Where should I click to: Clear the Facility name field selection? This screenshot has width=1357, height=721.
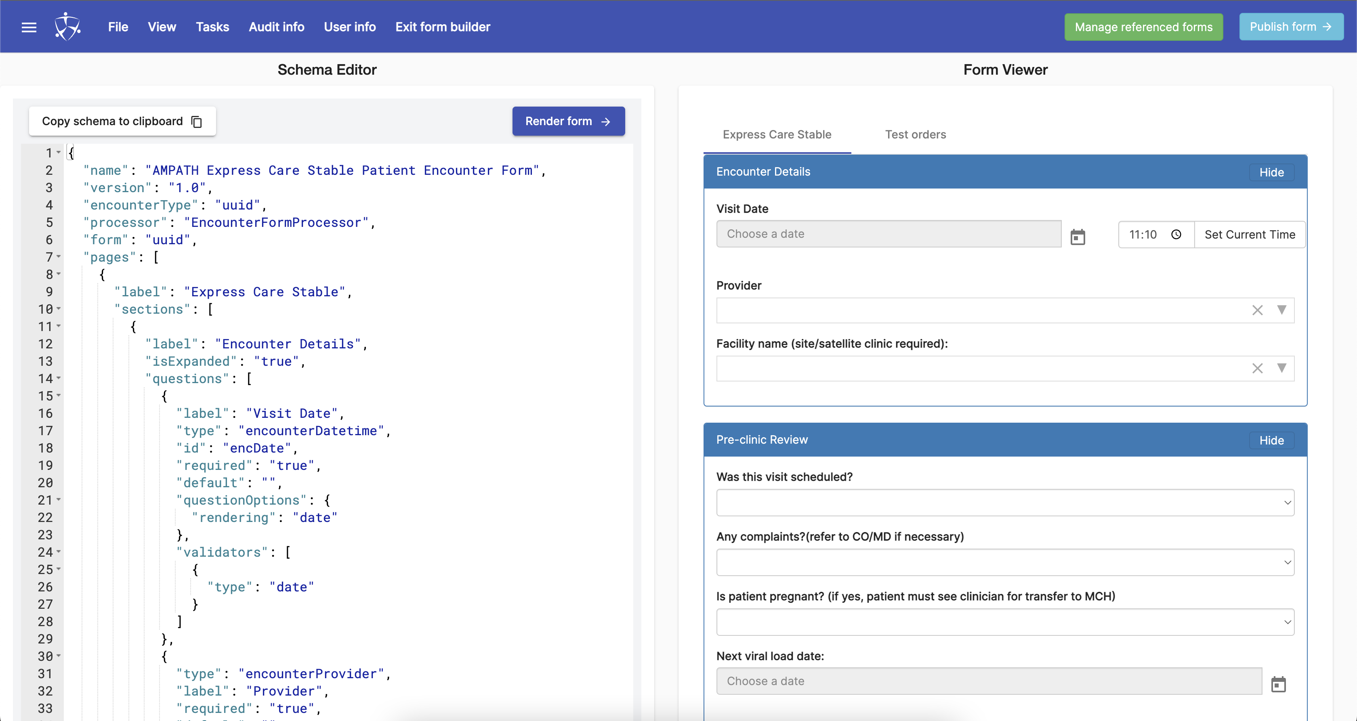(1257, 368)
